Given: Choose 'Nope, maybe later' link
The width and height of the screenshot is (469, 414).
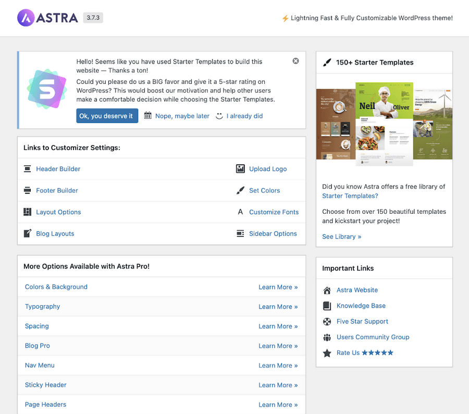Looking at the screenshot, I should coord(182,116).
